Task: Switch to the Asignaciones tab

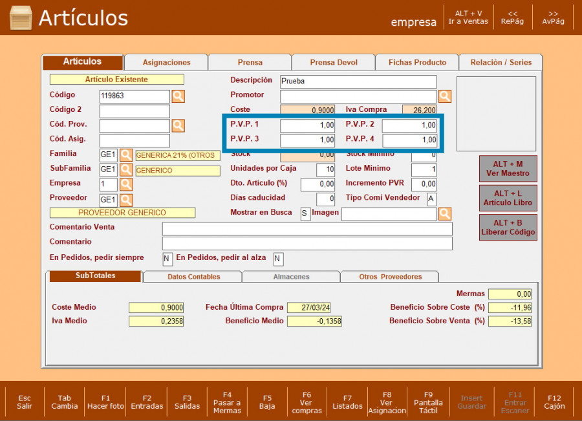Action: coord(166,63)
